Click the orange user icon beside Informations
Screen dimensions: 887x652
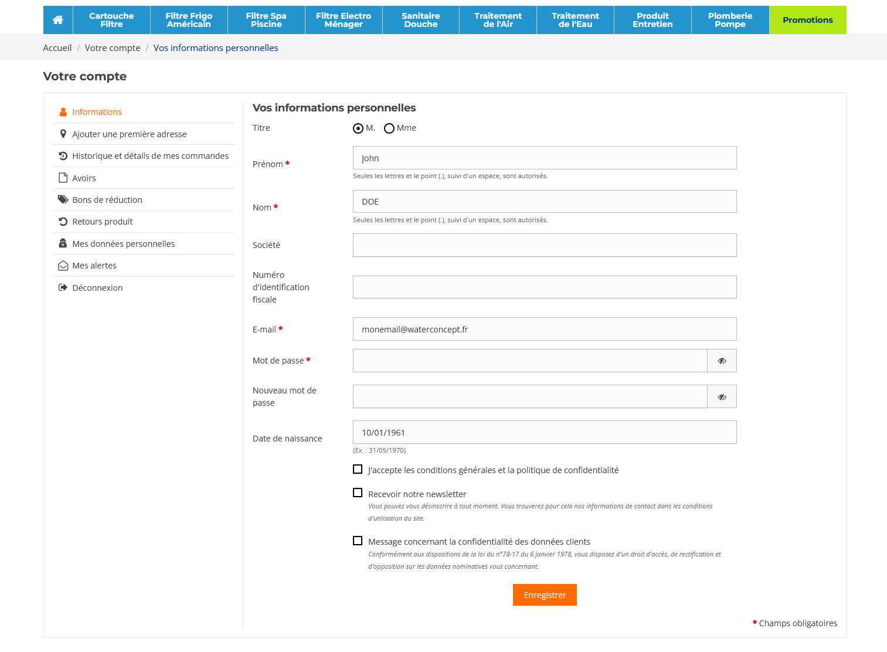pyautogui.click(x=63, y=112)
